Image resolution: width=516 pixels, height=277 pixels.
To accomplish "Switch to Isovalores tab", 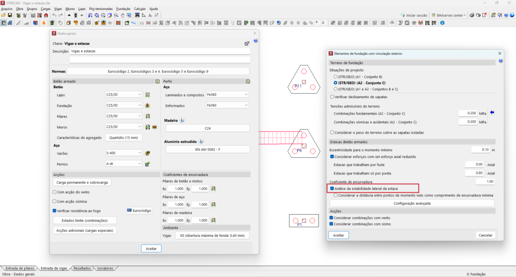I will [x=105, y=268].
